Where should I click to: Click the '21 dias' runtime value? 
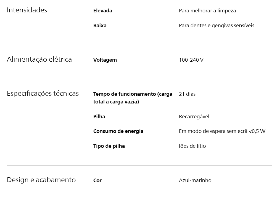coord(187,94)
